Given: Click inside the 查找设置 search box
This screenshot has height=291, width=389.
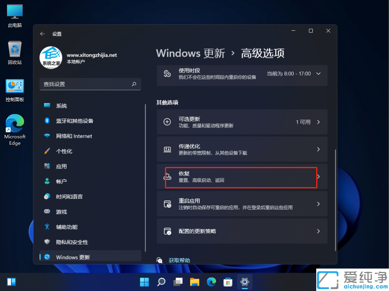Looking at the screenshot, I should [90, 84].
